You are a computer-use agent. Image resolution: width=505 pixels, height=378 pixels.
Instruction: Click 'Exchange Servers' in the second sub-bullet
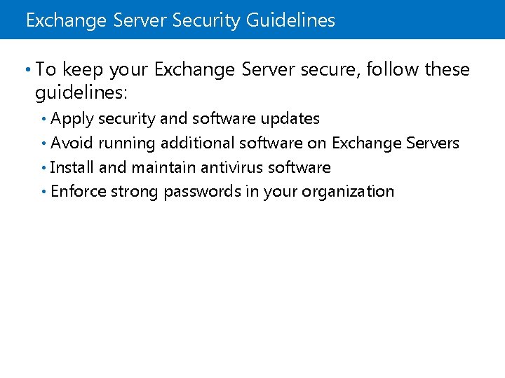pyautogui.click(x=395, y=143)
